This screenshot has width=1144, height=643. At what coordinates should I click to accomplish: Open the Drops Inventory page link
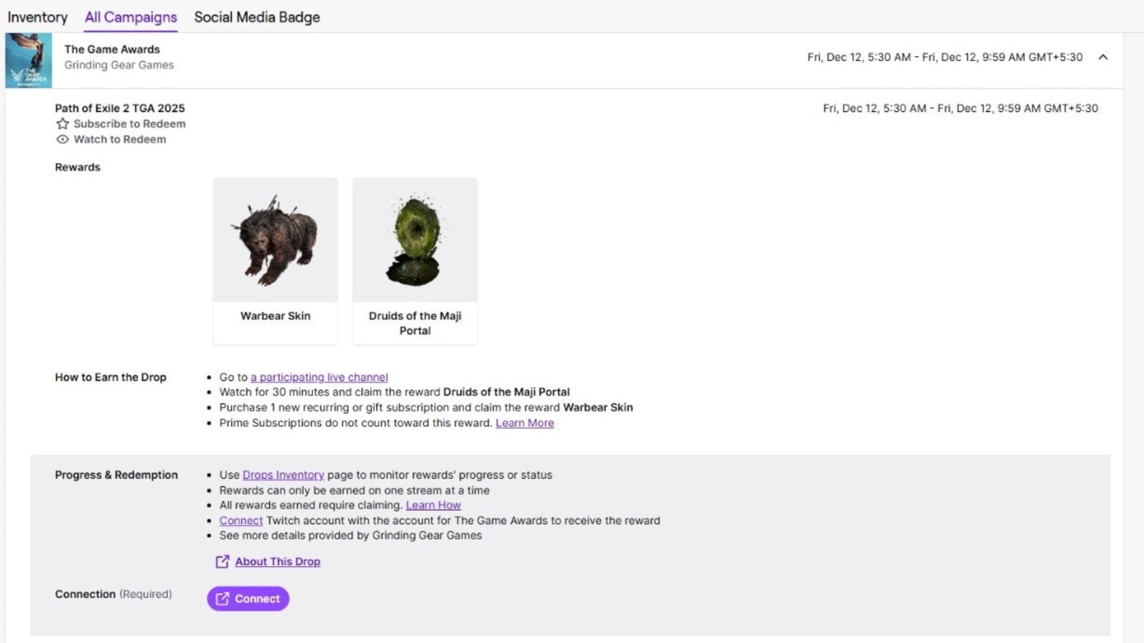(283, 475)
